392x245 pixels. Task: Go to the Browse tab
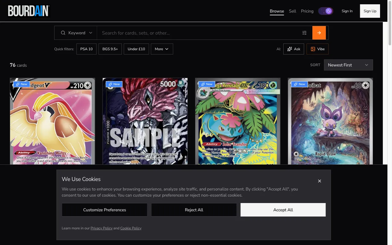[x=277, y=11]
